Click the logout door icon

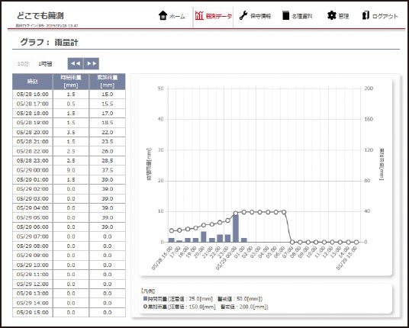click(366, 16)
